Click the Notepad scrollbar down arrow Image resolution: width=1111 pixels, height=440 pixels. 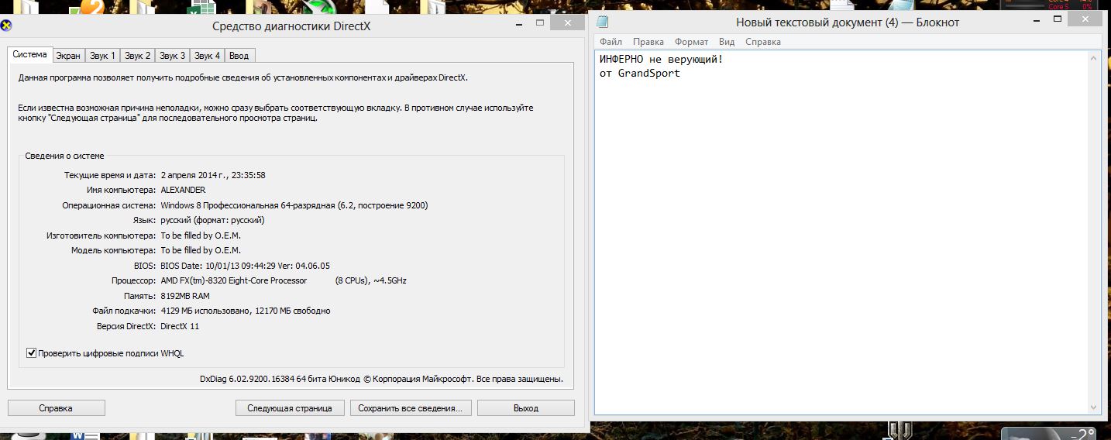1095,407
